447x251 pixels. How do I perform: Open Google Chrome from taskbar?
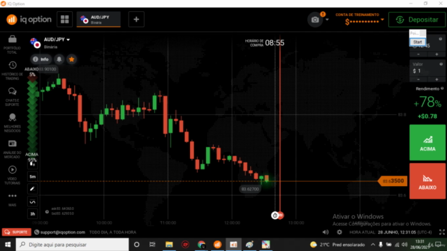tap(201, 245)
